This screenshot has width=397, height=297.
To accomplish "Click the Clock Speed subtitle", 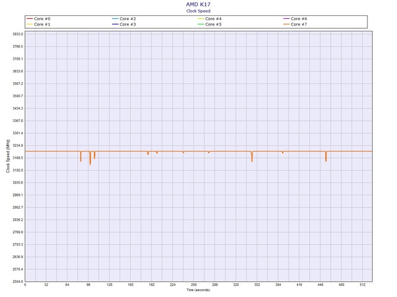I will (198, 11).
